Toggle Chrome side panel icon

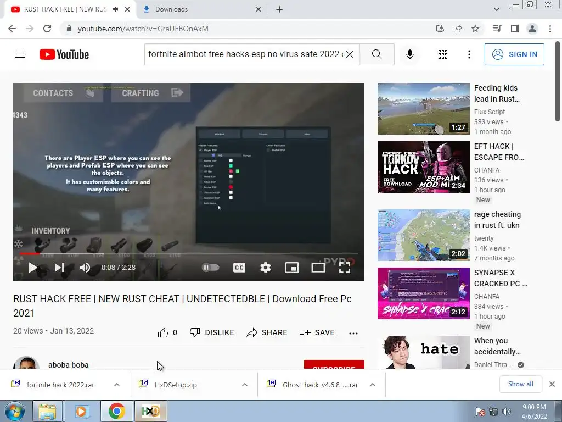pyautogui.click(x=515, y=29)
